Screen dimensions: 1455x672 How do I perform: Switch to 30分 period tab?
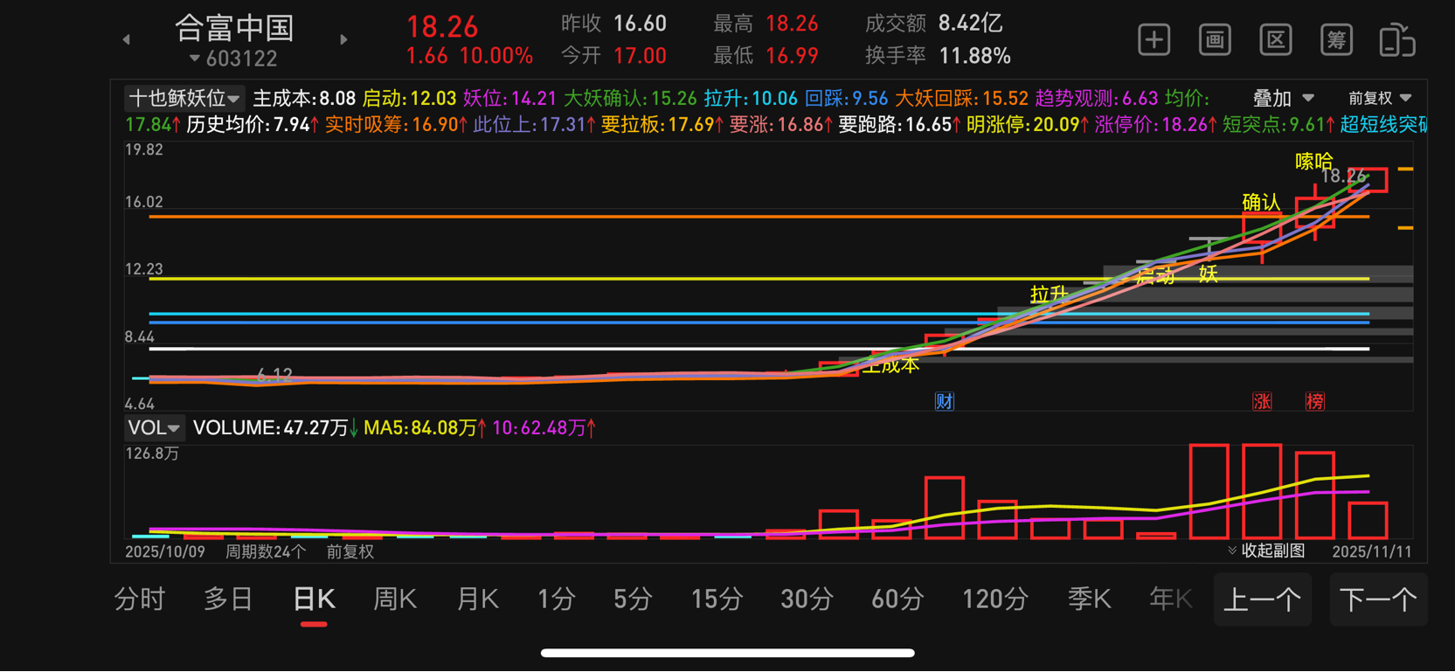point(807,599)
